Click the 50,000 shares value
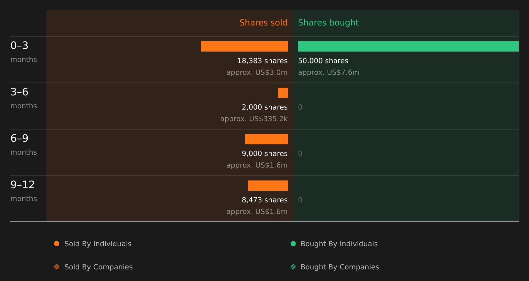The image size is (529, 281). 323,61
